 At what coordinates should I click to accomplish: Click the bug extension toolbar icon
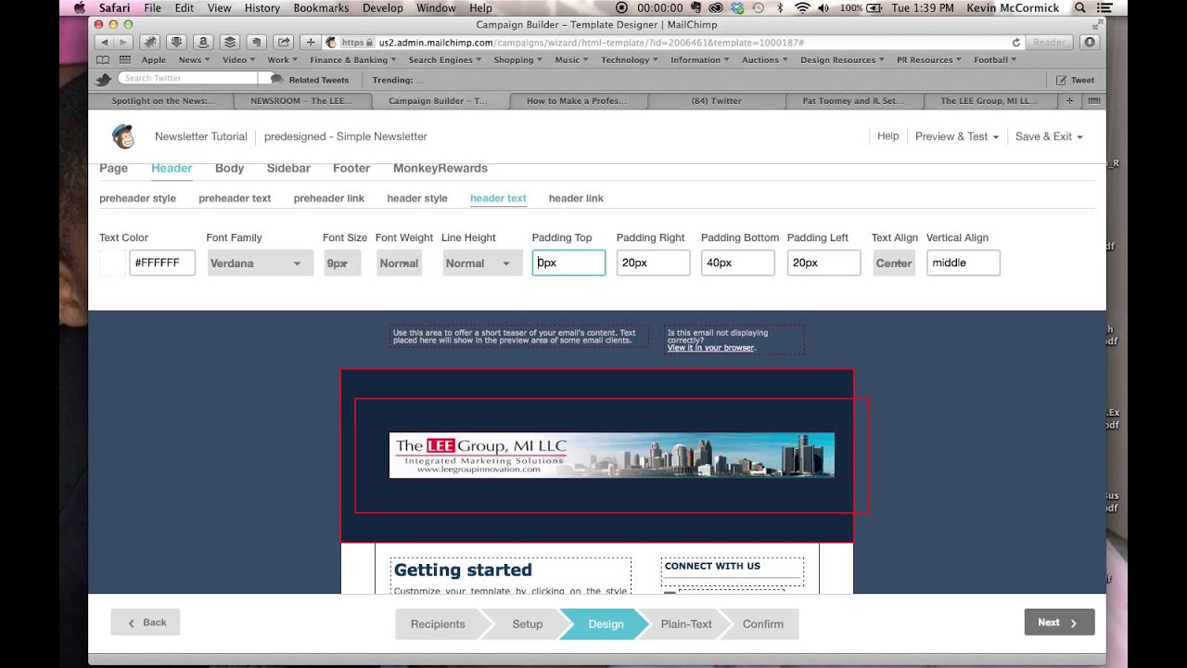point(149,43)
